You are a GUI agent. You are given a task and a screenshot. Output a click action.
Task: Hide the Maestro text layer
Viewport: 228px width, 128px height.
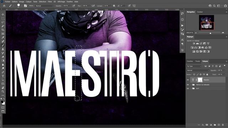(188, 80)
